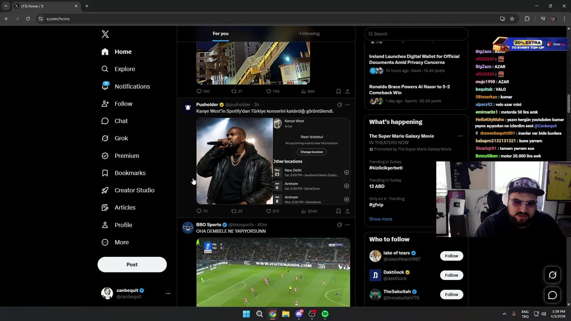View analytics 204K on Pusholder post
The width and height of the screenshot is (571, 321).
(309, 211)
